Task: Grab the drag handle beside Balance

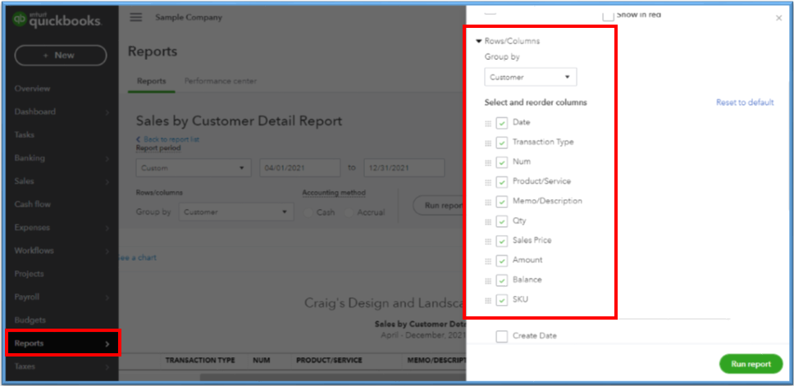Action: pyautogui.click(x=488, y=281)
